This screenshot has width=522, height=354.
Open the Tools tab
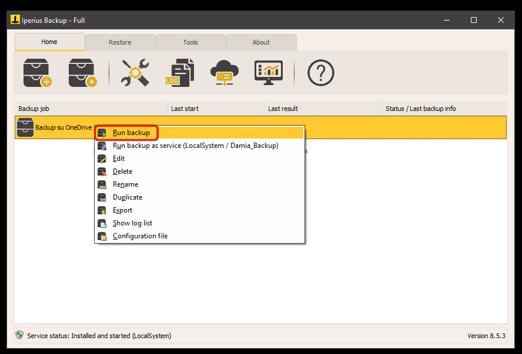coord(191,42)
